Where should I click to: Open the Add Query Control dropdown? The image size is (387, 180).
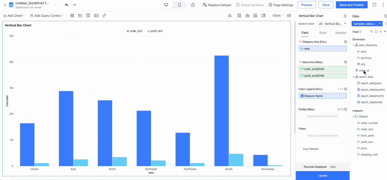[x=47, y=16]
